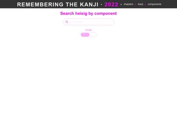Open the components navigation link

pyautogui.click(x=154, y=4)
